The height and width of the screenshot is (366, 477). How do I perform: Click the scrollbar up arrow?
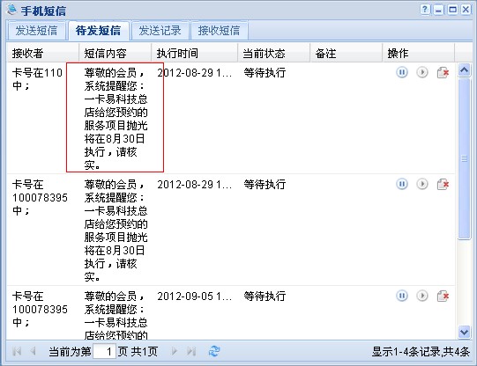coord(465,70)
